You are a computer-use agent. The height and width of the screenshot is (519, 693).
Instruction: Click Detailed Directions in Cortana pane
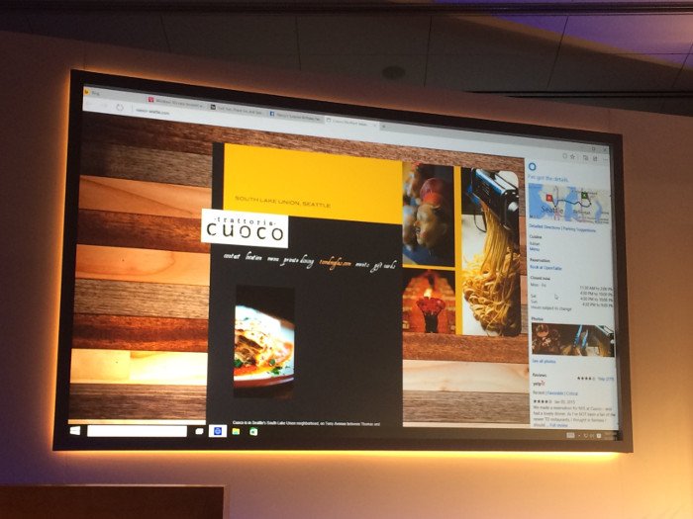(544, 226)
